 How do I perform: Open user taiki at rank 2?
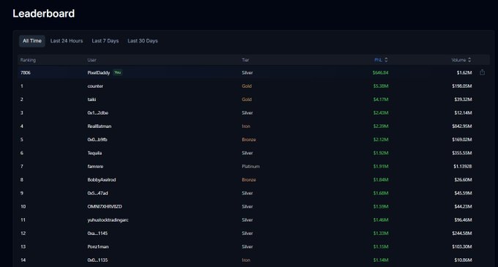(92, 99)
